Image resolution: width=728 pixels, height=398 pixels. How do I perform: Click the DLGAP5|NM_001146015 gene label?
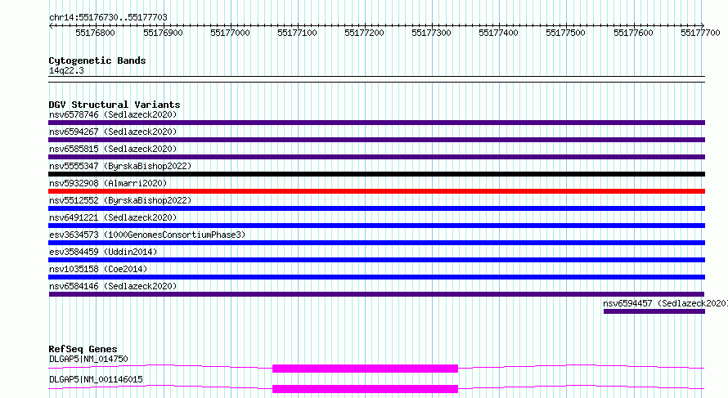coord(96,379)
